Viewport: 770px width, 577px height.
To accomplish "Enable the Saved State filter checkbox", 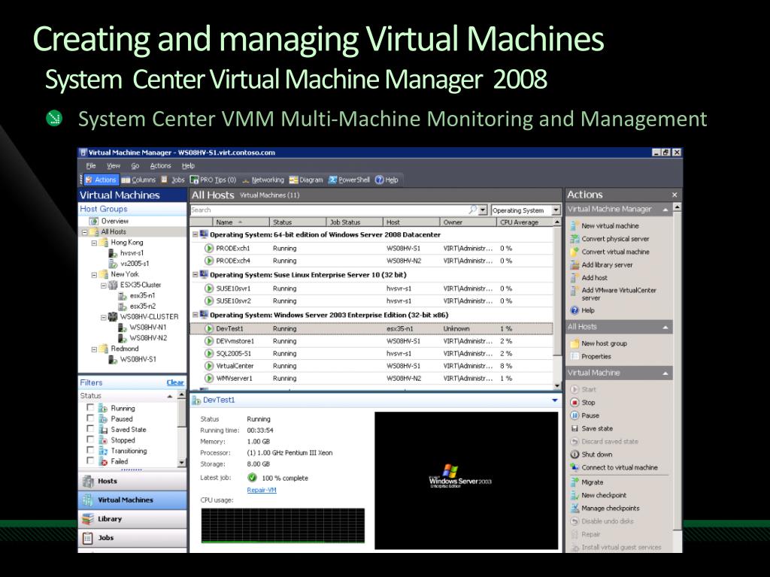I will [x=90, y=429].
